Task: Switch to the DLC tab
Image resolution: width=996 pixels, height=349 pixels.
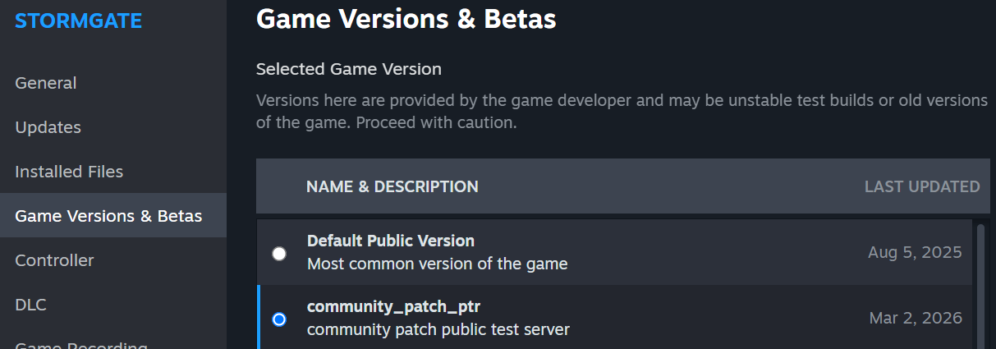Action: tap(31, 305)
